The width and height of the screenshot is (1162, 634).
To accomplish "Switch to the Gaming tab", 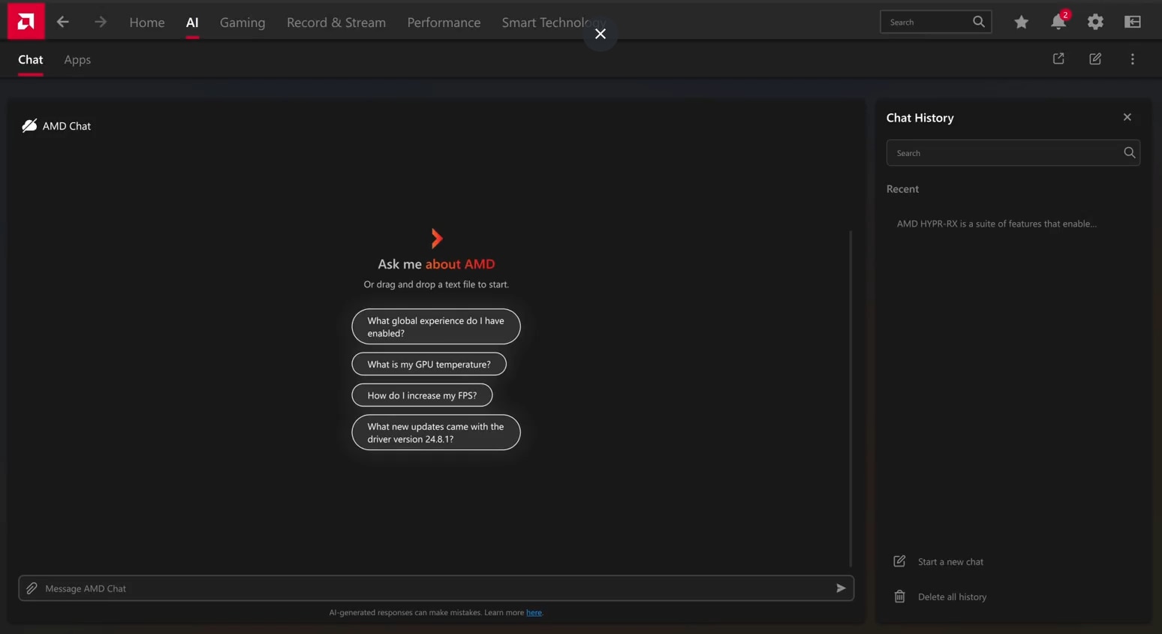I will click(242, 22).
